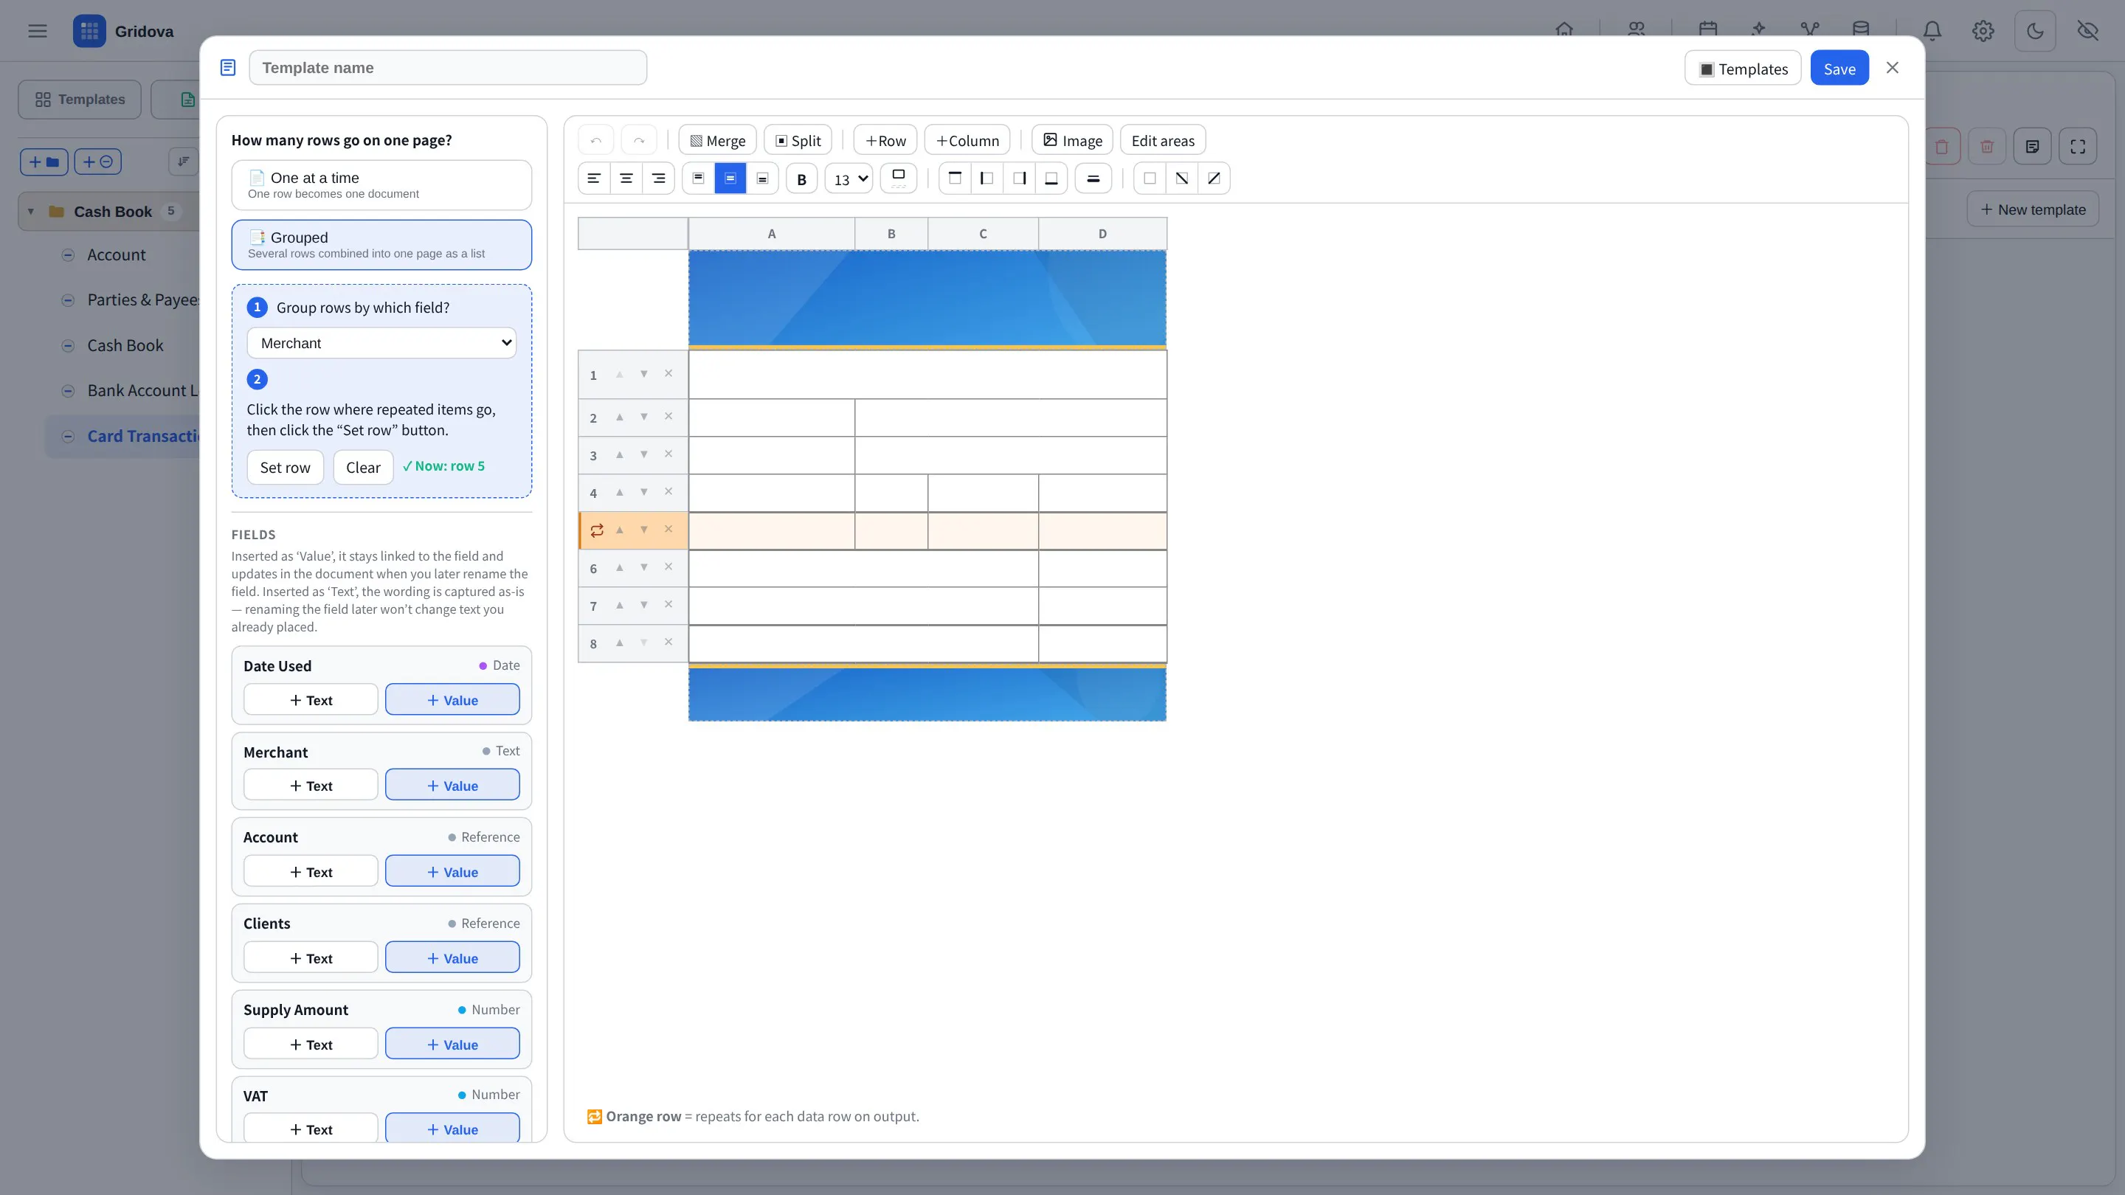Split the selected cell

(798, 140)
